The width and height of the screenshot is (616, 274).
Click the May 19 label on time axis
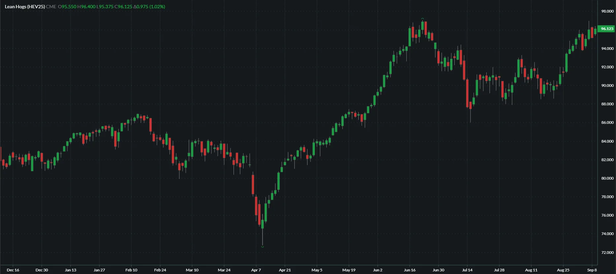pos(349,270)
